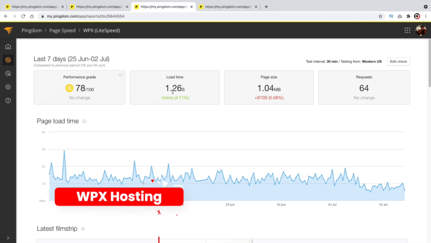Click the page vertical scrollbar
The width and height of the screenshot is (431, 243).
click(429, 63)
